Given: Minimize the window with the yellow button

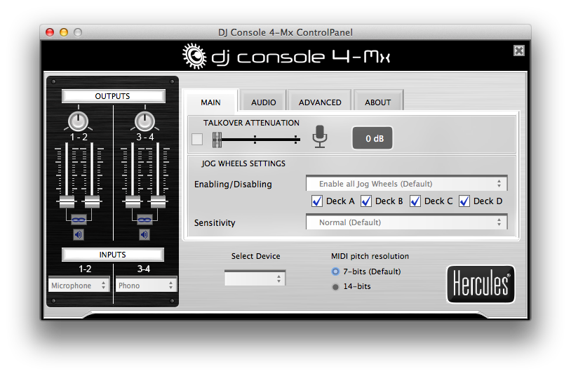Looking at the screenshot, I should 64,32.
